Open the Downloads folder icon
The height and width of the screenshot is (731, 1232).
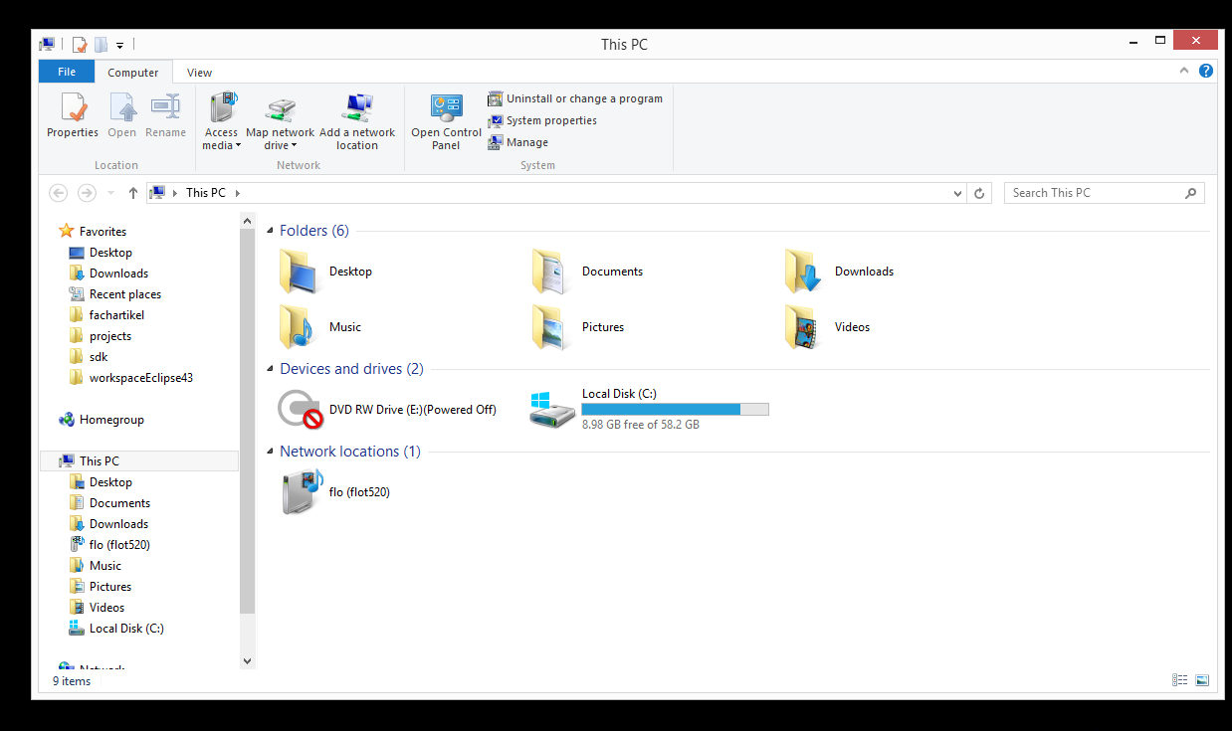(x=804, y=272)
